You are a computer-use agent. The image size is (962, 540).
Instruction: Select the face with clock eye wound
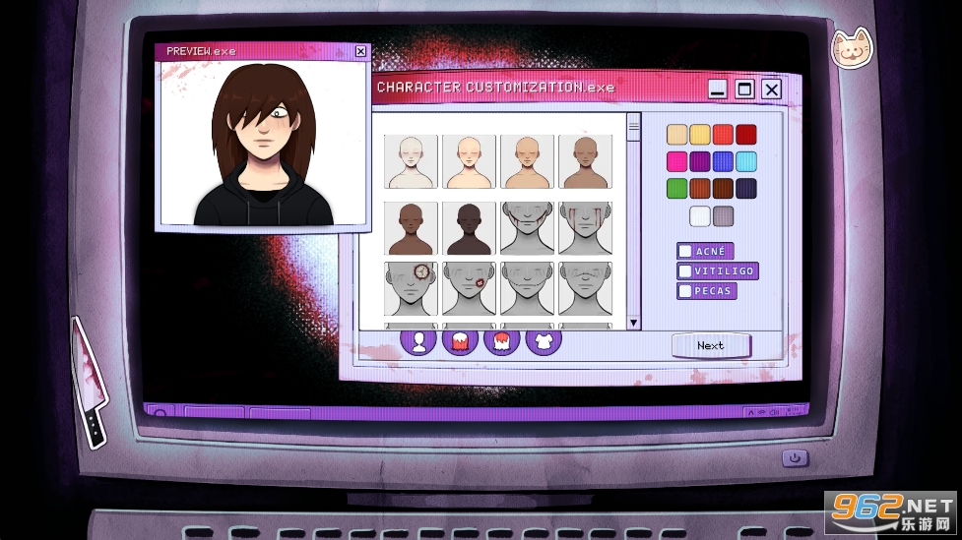coord(411,288)
